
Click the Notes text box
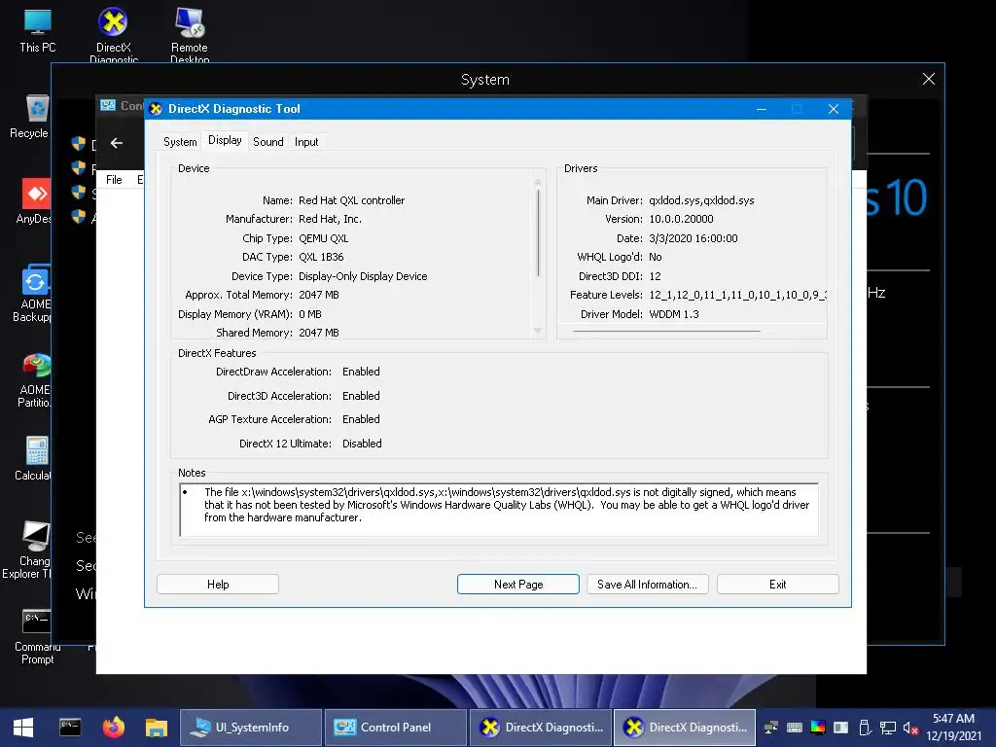point(499,510)
